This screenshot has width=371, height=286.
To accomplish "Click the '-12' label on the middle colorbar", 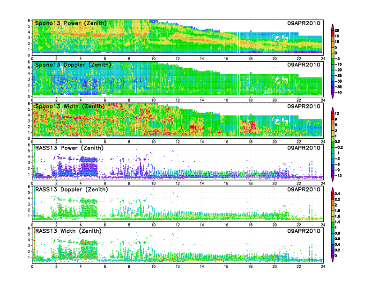I will click(x=338, y=176).
